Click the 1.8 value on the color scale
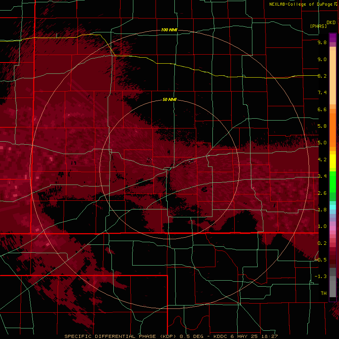The width and height of the screenshot is (339, 339). 322,210
